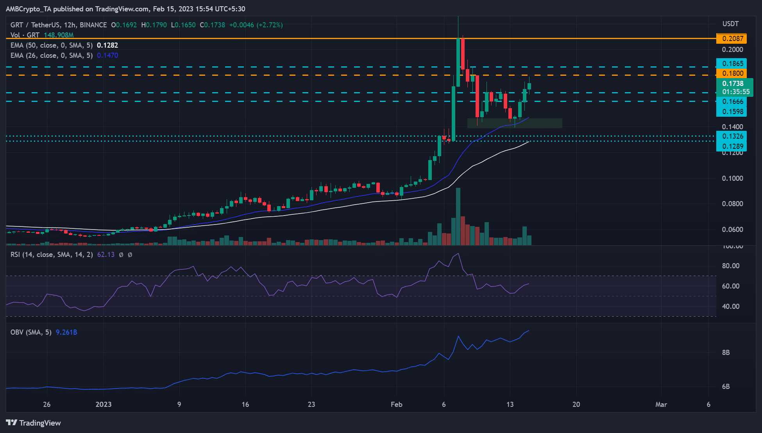Click the green support zone rectangle
This screenshot has width=762, height=433.
(515, 123)
